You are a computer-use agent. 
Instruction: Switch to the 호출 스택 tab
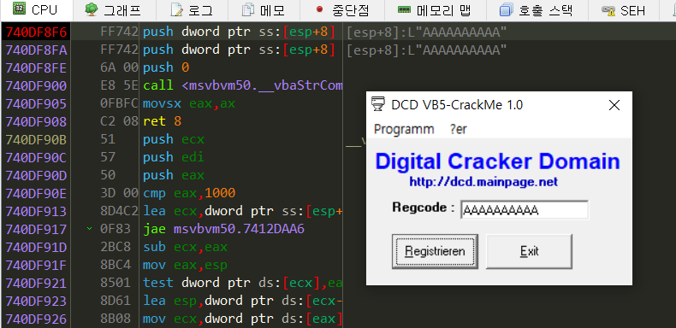click(537, 10)
